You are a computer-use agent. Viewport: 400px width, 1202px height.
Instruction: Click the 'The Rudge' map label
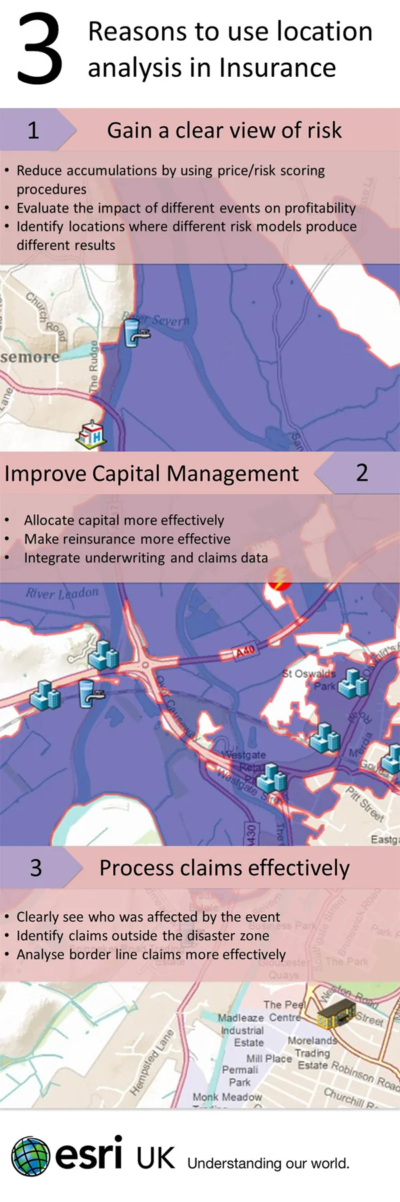[94, 366]
